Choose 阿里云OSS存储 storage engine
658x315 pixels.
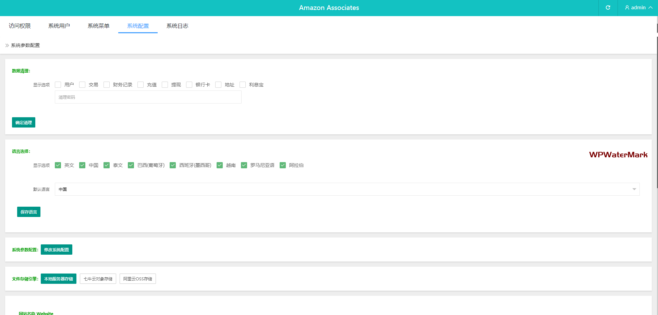point(138,279)
